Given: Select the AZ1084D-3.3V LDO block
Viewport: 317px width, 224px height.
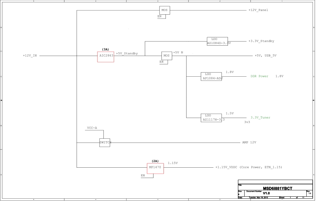Looking at the screenshot, I should coord(217,41).
